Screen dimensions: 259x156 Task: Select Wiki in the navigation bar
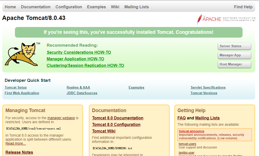pos(115,7)
